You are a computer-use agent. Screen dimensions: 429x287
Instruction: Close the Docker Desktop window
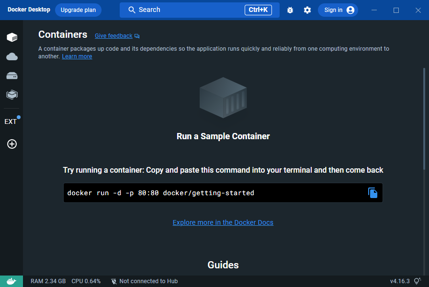[x=418, y=10]
